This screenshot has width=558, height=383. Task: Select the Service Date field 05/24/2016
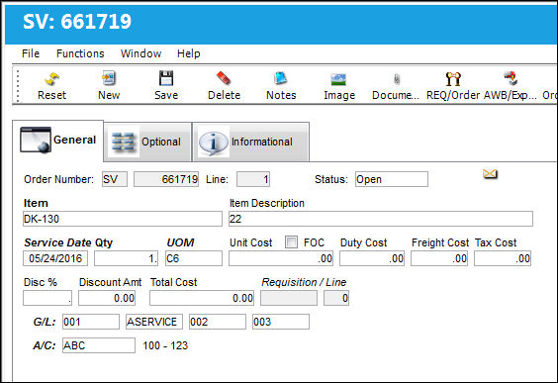click(55, 258)
